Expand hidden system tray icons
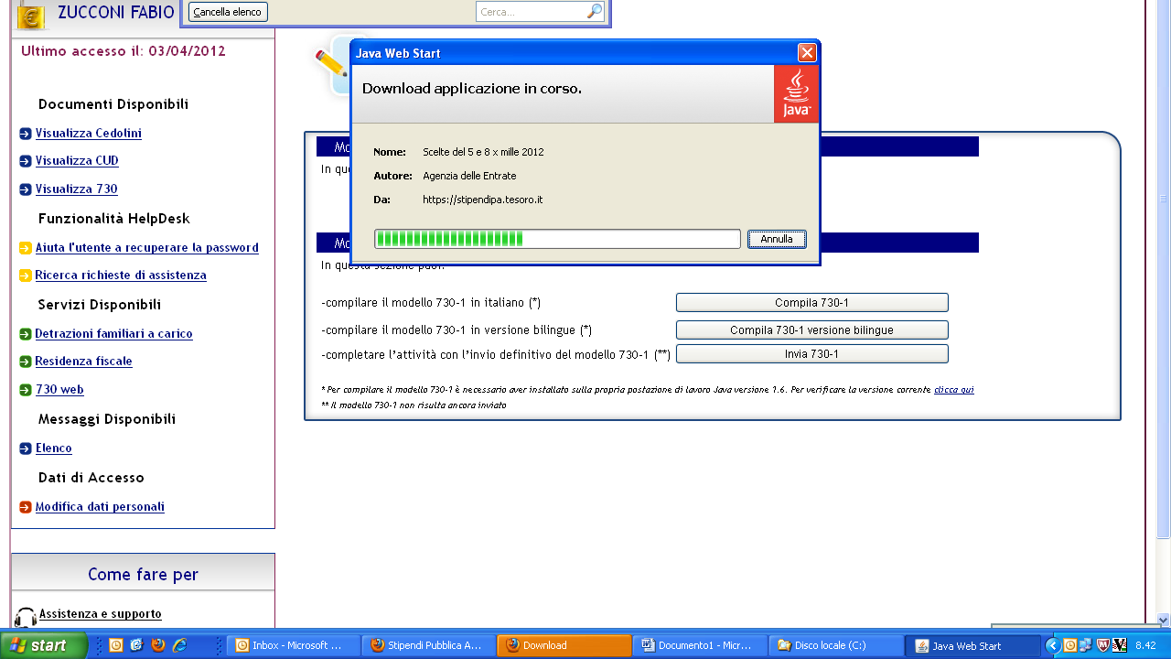Viewport: 1171px width, 659px height. [x=1053, y=645]
